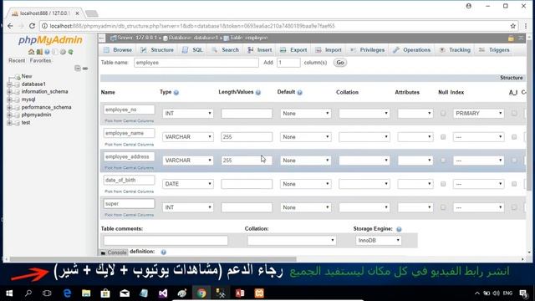Collapse all navigation tree items icon
This screenshot has height=301, width=535.
pos(78,69)
